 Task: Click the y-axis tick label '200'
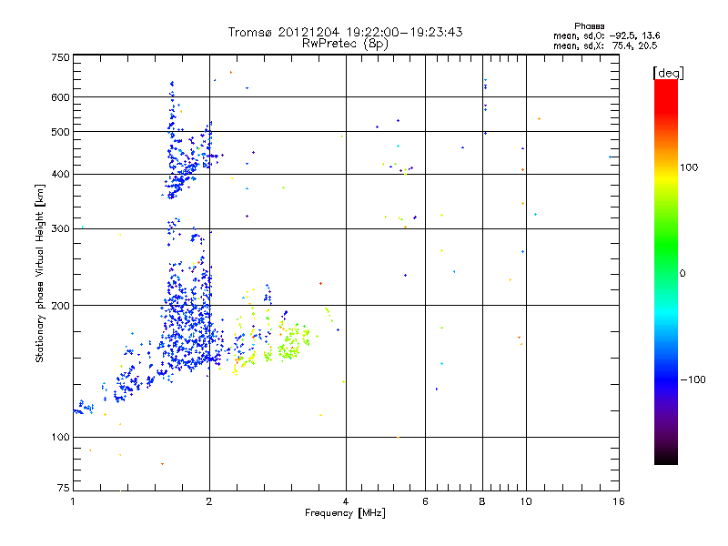click(60, 306)
